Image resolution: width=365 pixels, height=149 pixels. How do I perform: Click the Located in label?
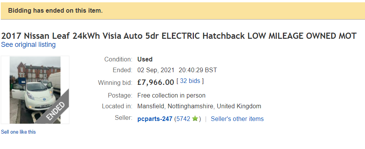117,106
